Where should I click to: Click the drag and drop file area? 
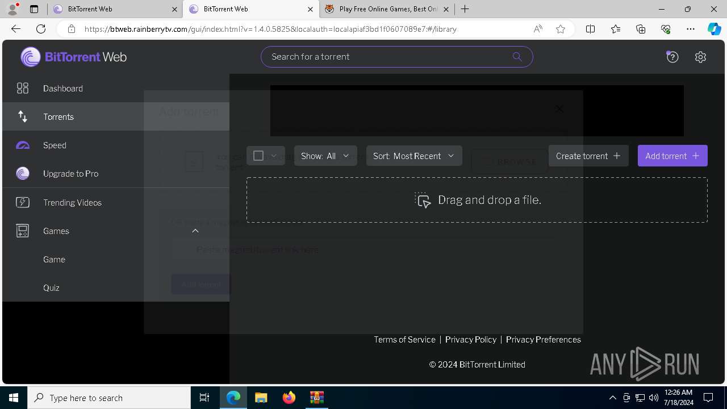[477, 200]
